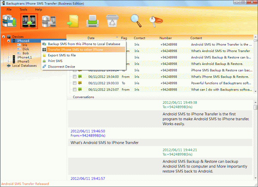Image resolution: width=258 pixels, height=187 pixels.
Task: Click the message list scroll-down arrow
Action: 255,91
